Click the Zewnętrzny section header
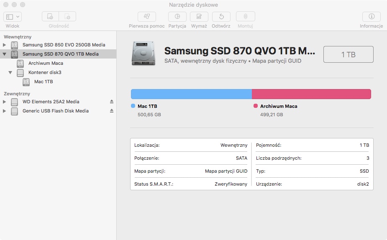387x240 pixels. coord(17,94)
